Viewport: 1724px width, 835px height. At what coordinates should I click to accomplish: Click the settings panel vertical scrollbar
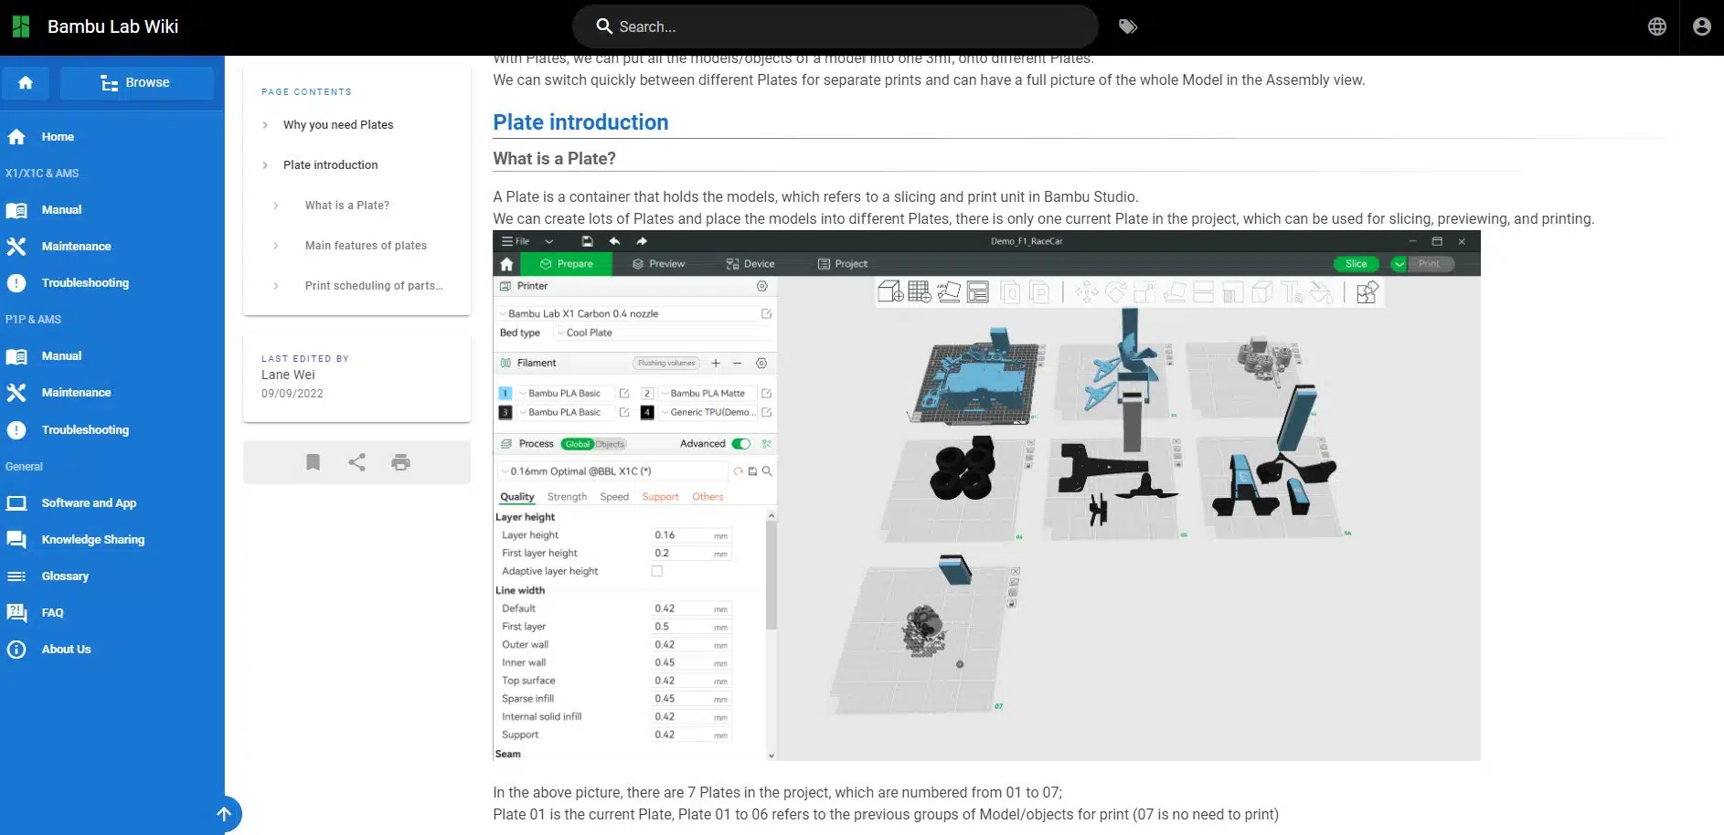click(772, 576)
